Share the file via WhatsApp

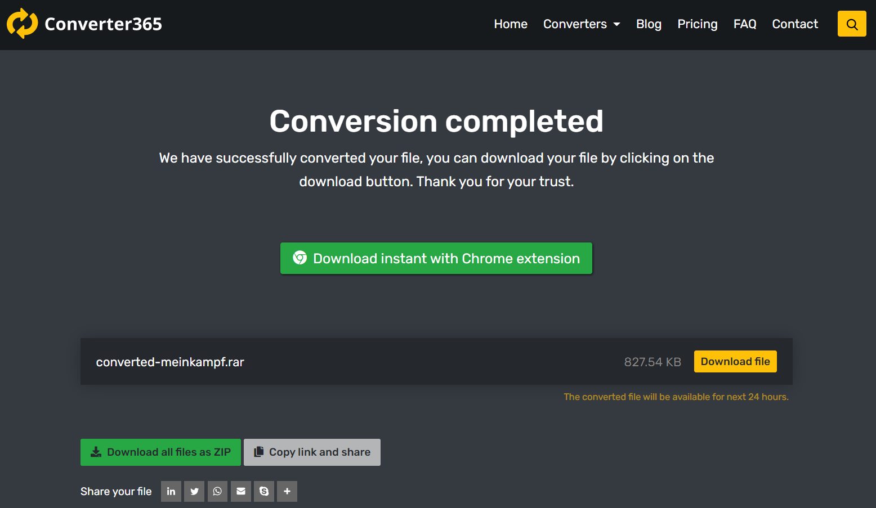pyautogui.click(x=217, y=491)
